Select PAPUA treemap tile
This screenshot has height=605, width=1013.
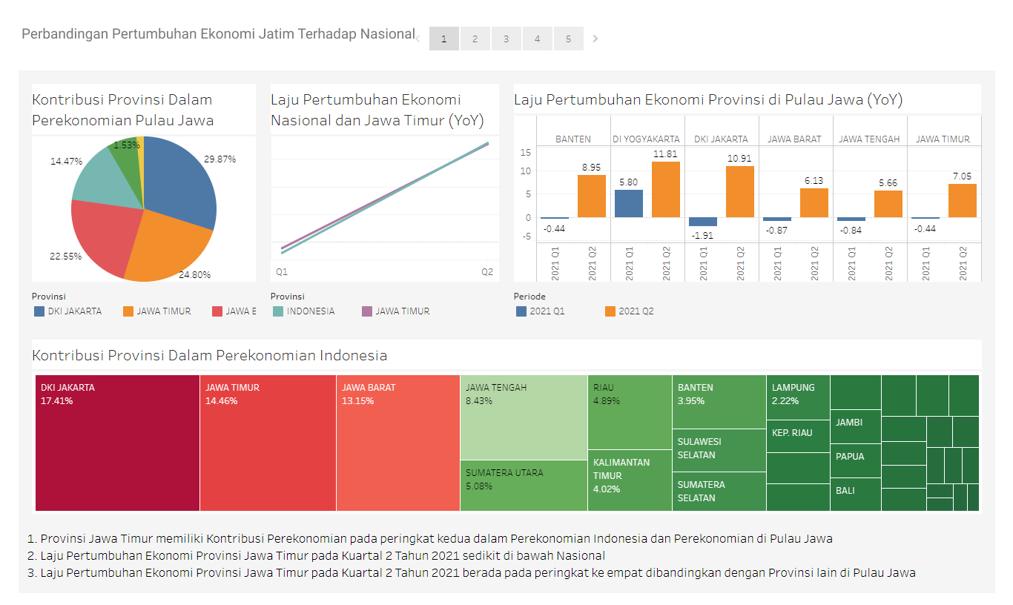856,460
